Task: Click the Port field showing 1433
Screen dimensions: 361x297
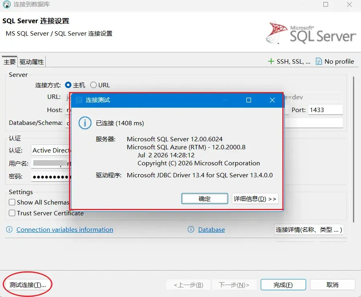Action: pyautogui.click(x=326, y=110)
